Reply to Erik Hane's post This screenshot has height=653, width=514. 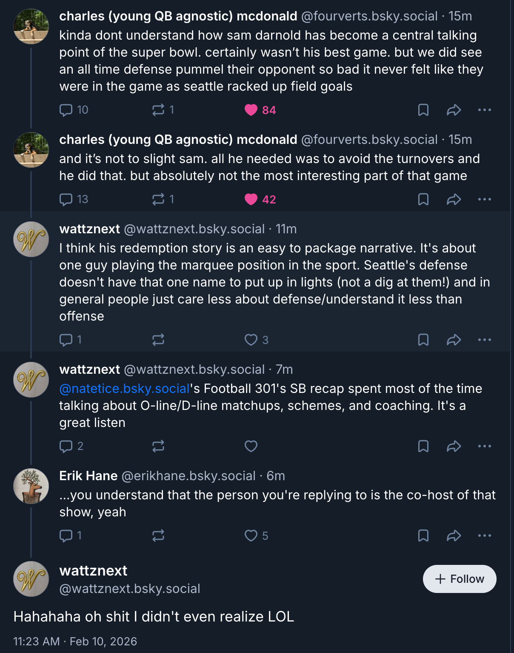point(66,536)
